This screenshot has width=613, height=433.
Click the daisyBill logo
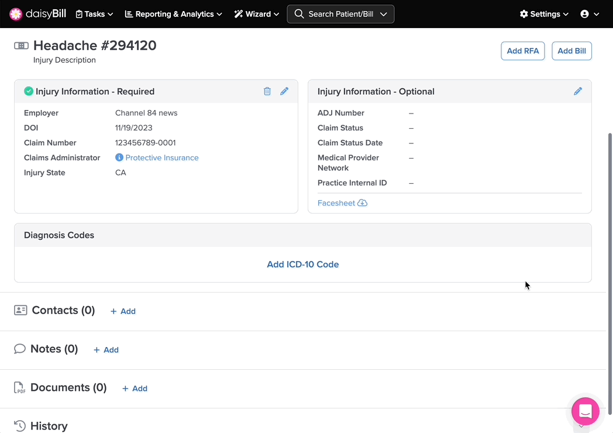coord(37,13)
